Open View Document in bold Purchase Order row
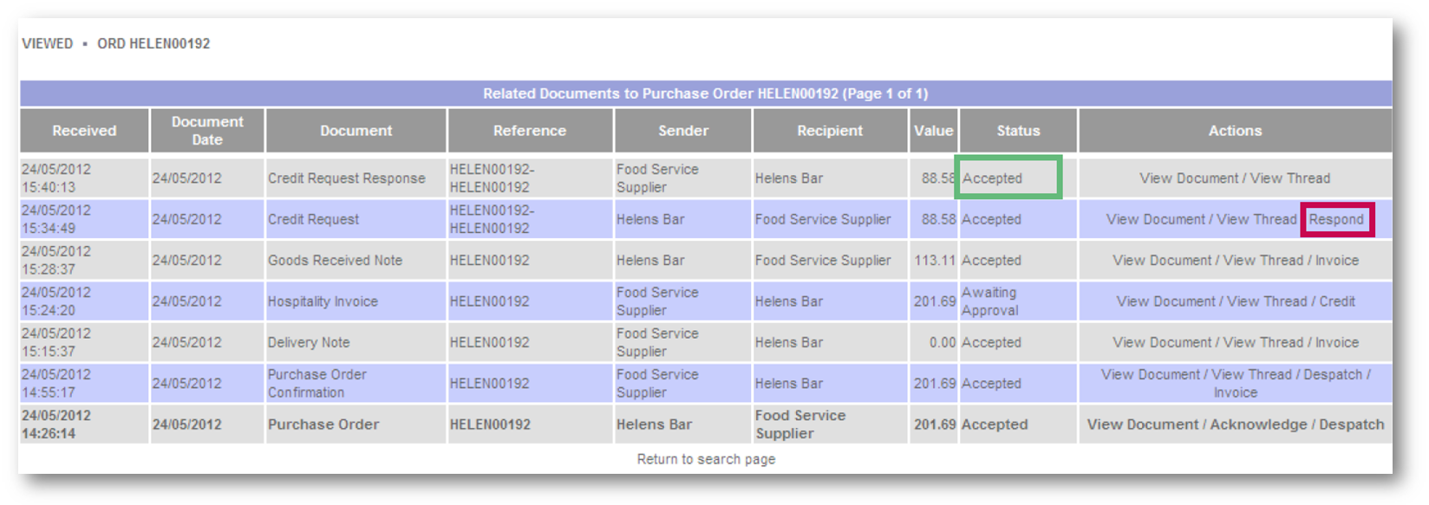1429x505 pixels. 1142,424
